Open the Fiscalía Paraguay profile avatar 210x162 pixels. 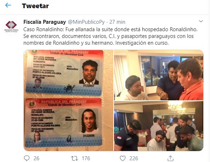11,27
